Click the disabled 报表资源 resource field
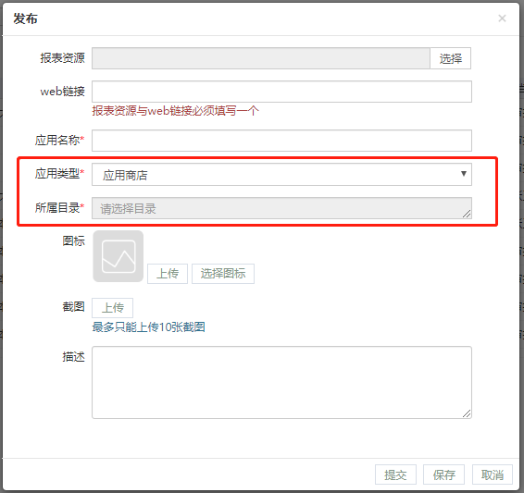 (261, 58)
